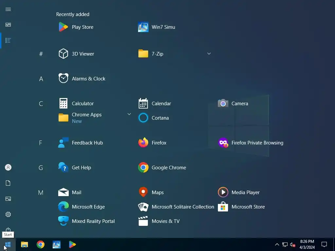This screenshot has height=251, width=335.
Task: Open Chrome Apps folder icon
Action: [63, 118]
